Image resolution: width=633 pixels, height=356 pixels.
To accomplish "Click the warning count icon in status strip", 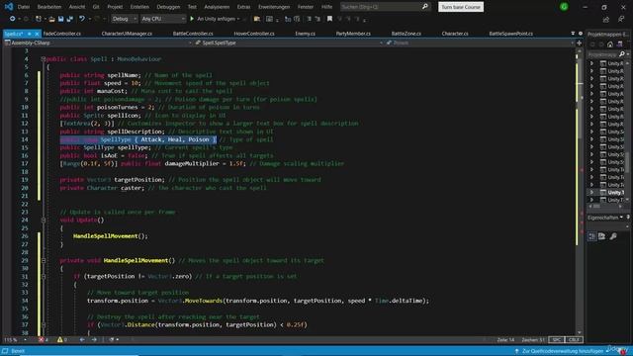I will click(62, 340).
